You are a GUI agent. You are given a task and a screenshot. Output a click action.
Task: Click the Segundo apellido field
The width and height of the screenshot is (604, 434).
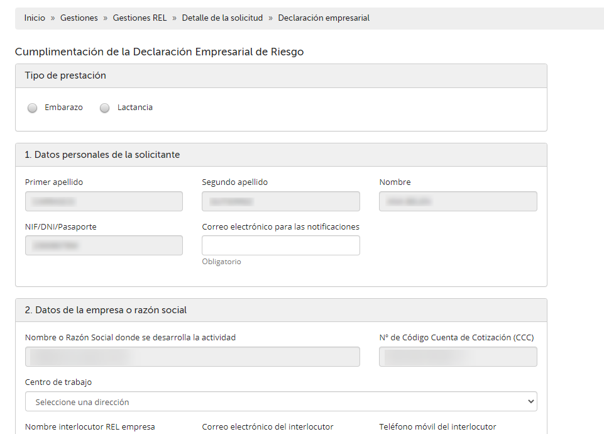(x=280, y=201)
